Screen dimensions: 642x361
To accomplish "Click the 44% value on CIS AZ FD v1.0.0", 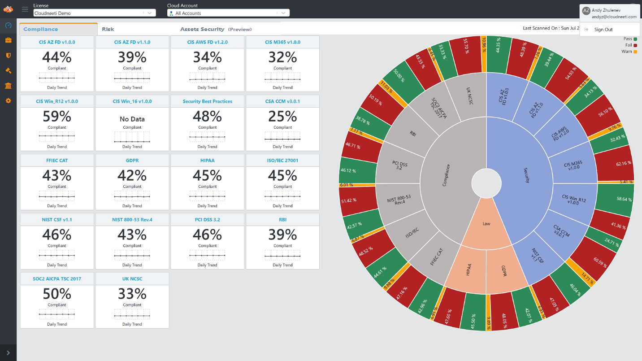I will pyautogui.click(x=57, y=57).
